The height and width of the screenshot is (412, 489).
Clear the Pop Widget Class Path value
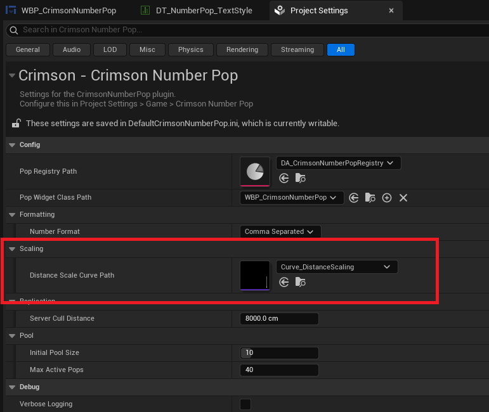(x=403, y=198)
